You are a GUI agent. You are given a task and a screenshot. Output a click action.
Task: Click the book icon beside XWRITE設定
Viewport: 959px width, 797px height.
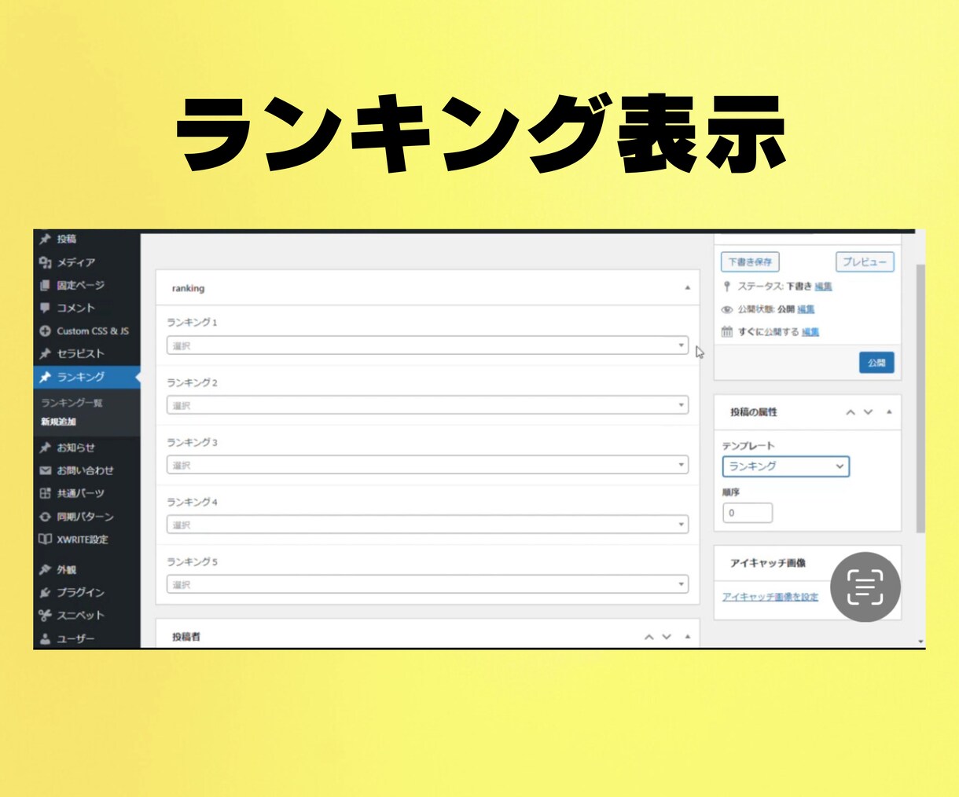(x=46, y=539)
